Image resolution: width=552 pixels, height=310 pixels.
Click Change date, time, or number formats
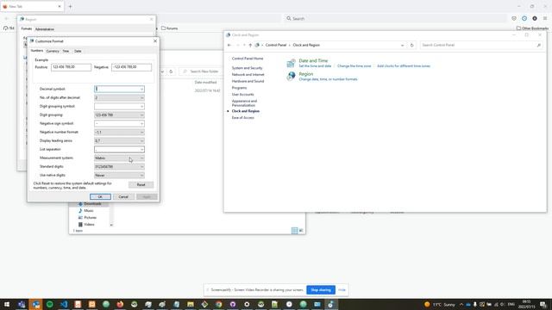click(x=328, y=79)
